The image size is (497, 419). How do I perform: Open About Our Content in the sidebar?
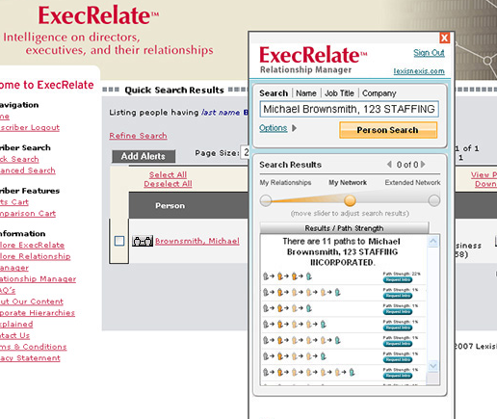point(32,301)
